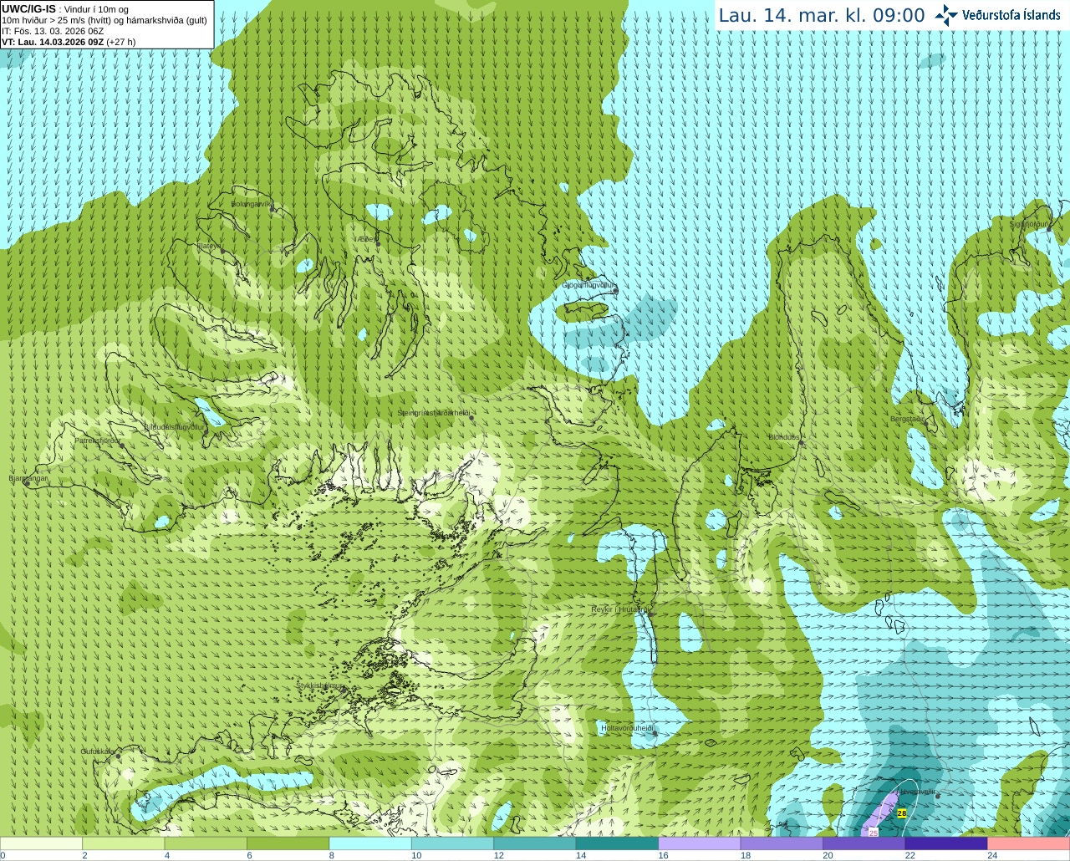
Task: Select the Bjargtangar station marker
Action: (x=27, y=482)
